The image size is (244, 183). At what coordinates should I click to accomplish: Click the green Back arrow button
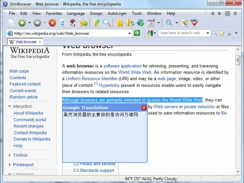point(22,23)
